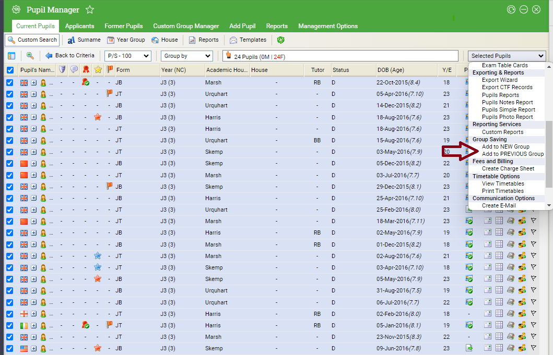Open Templates from the toolbar
This screenshot has width=553, height=355.
click(x=248, y=40)
